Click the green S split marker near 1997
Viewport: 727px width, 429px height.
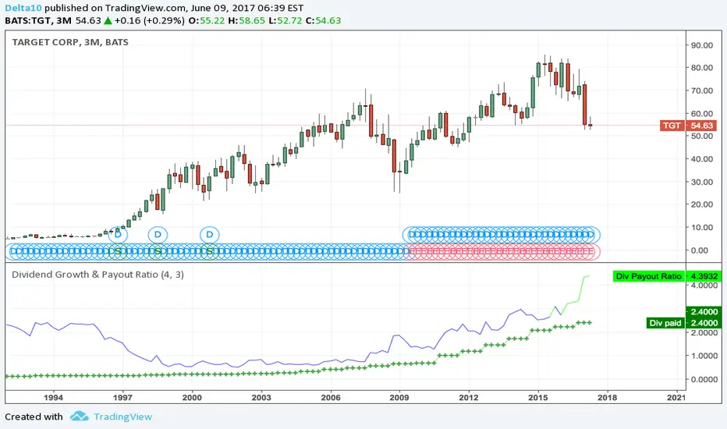(x=118, y=251)
